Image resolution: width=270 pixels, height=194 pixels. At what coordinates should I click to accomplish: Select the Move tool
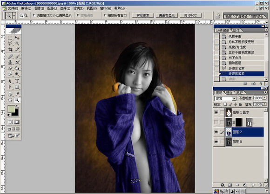tap(17, 38)
